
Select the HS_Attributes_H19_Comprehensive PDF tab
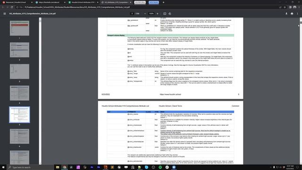coord(116,2)
